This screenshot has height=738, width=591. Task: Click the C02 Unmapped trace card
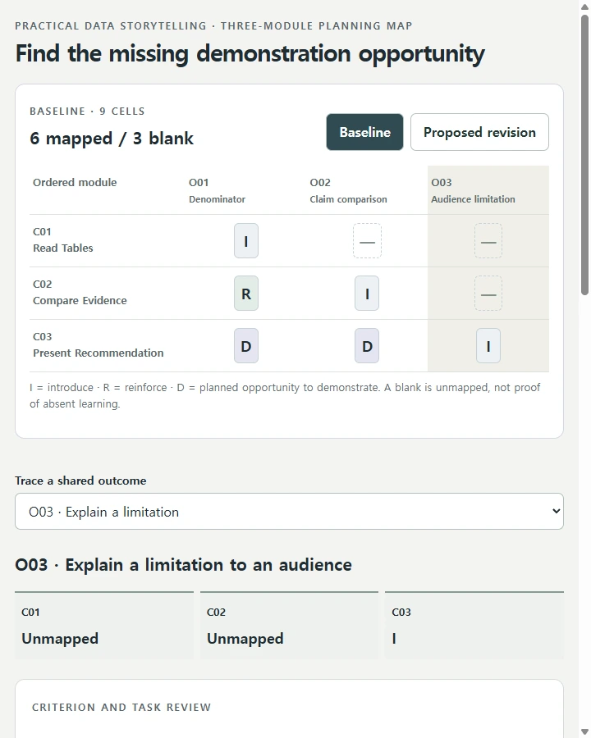(289, 625)
